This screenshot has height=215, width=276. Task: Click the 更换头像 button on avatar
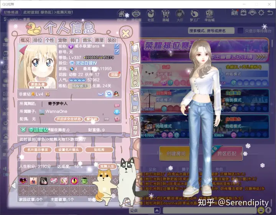(38, 84)
